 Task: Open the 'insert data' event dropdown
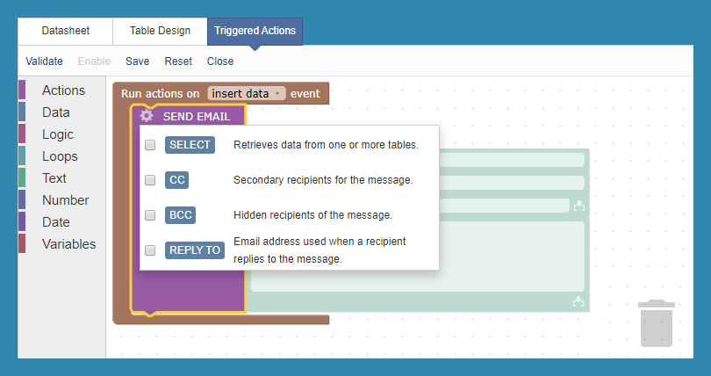pos(247,93)
